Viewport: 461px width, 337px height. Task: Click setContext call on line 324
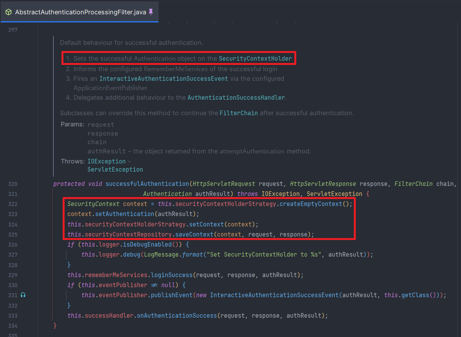[x=207, y=225]
